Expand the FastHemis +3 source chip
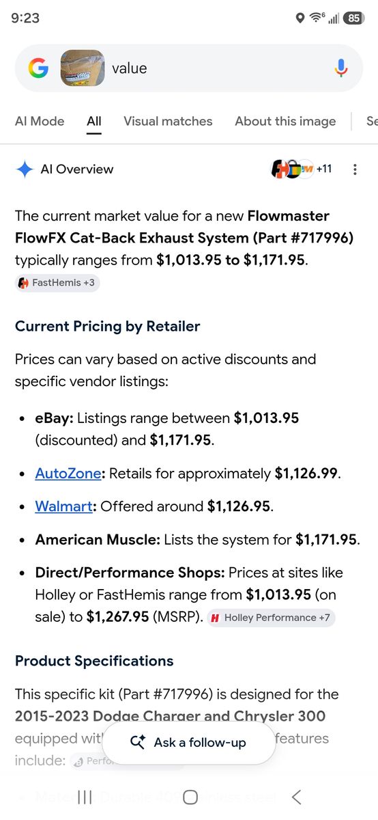 pyautogui.click(x=57, y=283)
